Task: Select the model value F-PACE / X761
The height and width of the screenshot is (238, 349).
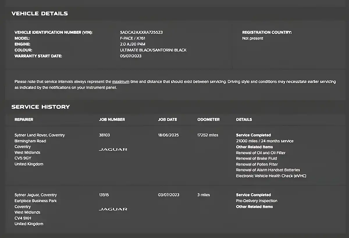Action: pos(132,38)
